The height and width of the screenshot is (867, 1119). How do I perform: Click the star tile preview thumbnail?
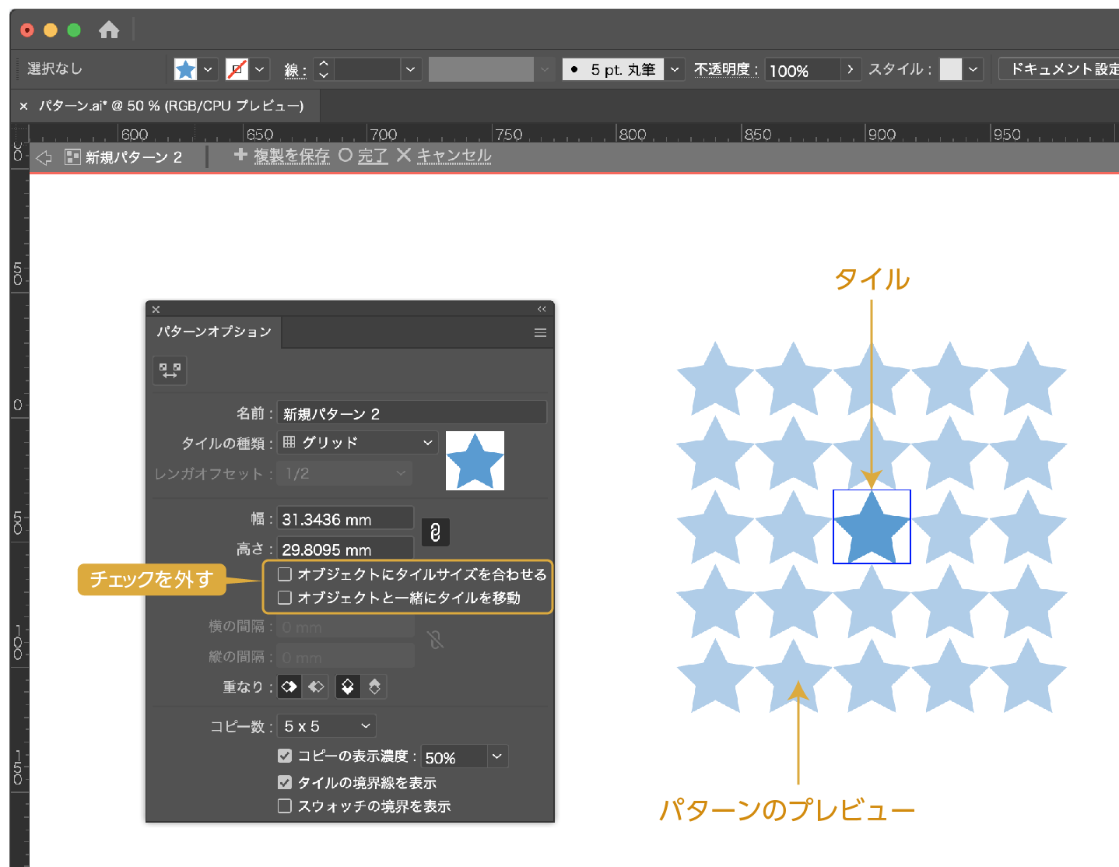pos(475,461)
